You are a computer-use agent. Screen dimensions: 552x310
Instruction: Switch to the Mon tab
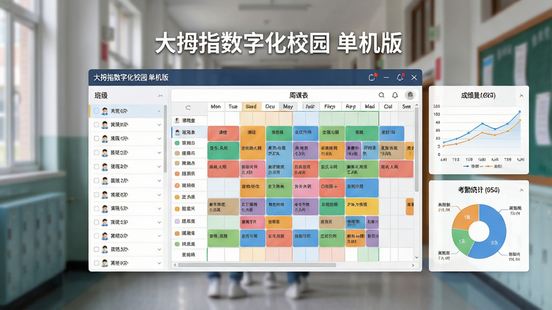pos(216,107)
